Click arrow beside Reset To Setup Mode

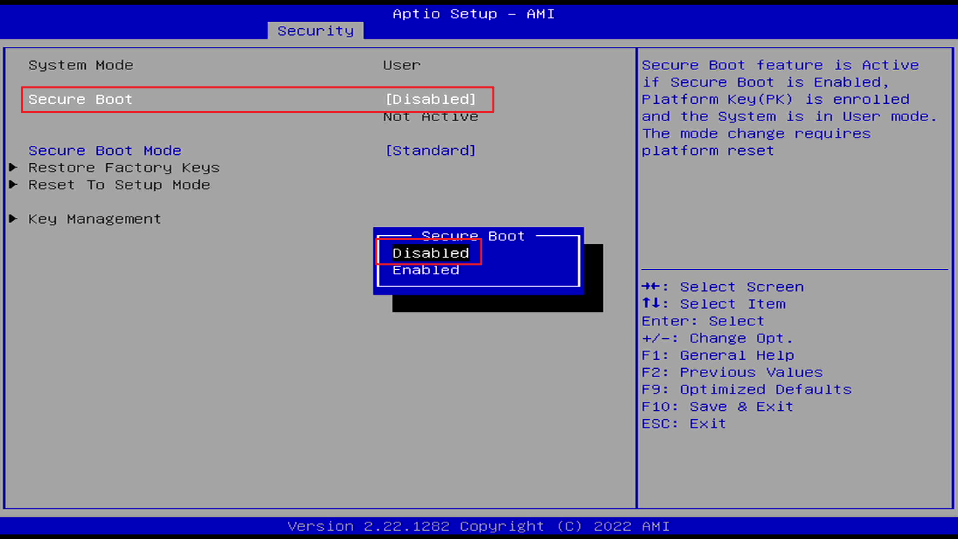(x=13, y=184)
